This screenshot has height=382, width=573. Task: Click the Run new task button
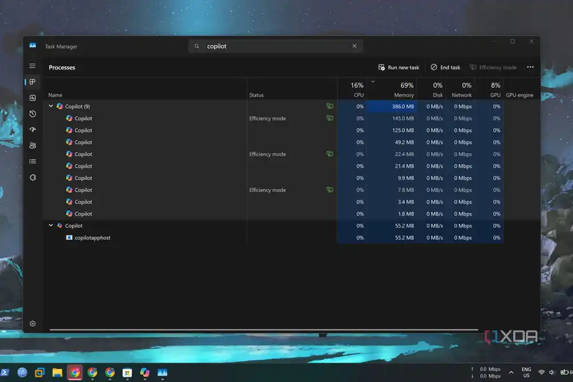(399, 67)
